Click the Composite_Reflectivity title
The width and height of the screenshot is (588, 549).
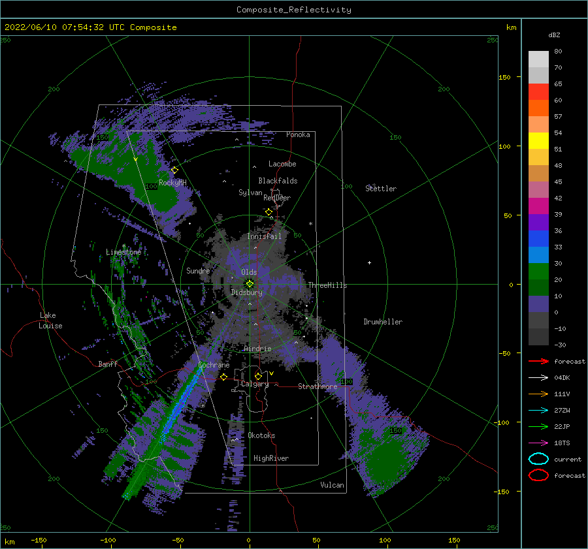294,10
